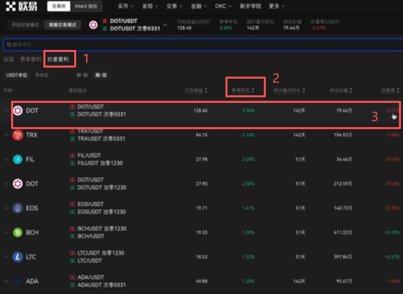
Task: Sort by 预计最大时长 column arrows
Action: point(304,90)
